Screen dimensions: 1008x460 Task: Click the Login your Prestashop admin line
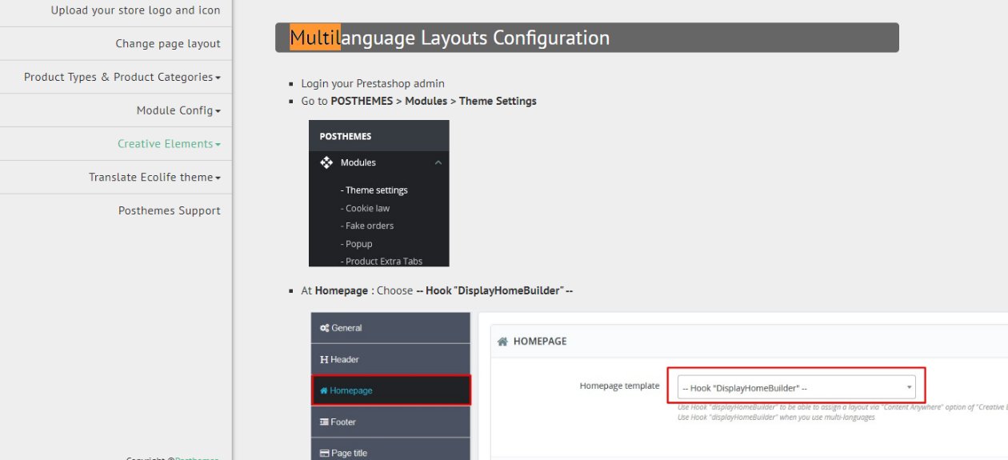tap(373, 83)
